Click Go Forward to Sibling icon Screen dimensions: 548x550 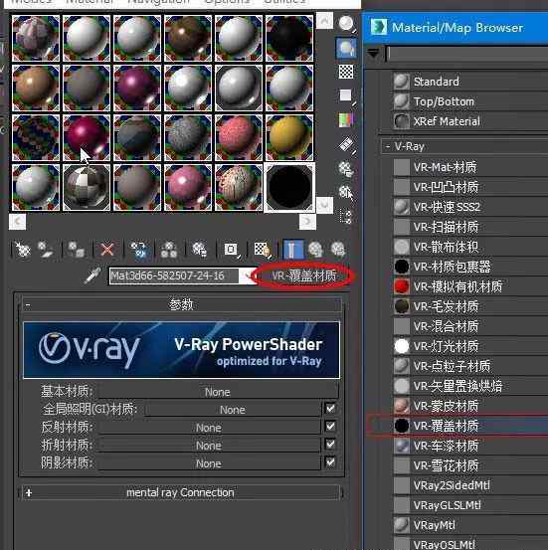338,250
